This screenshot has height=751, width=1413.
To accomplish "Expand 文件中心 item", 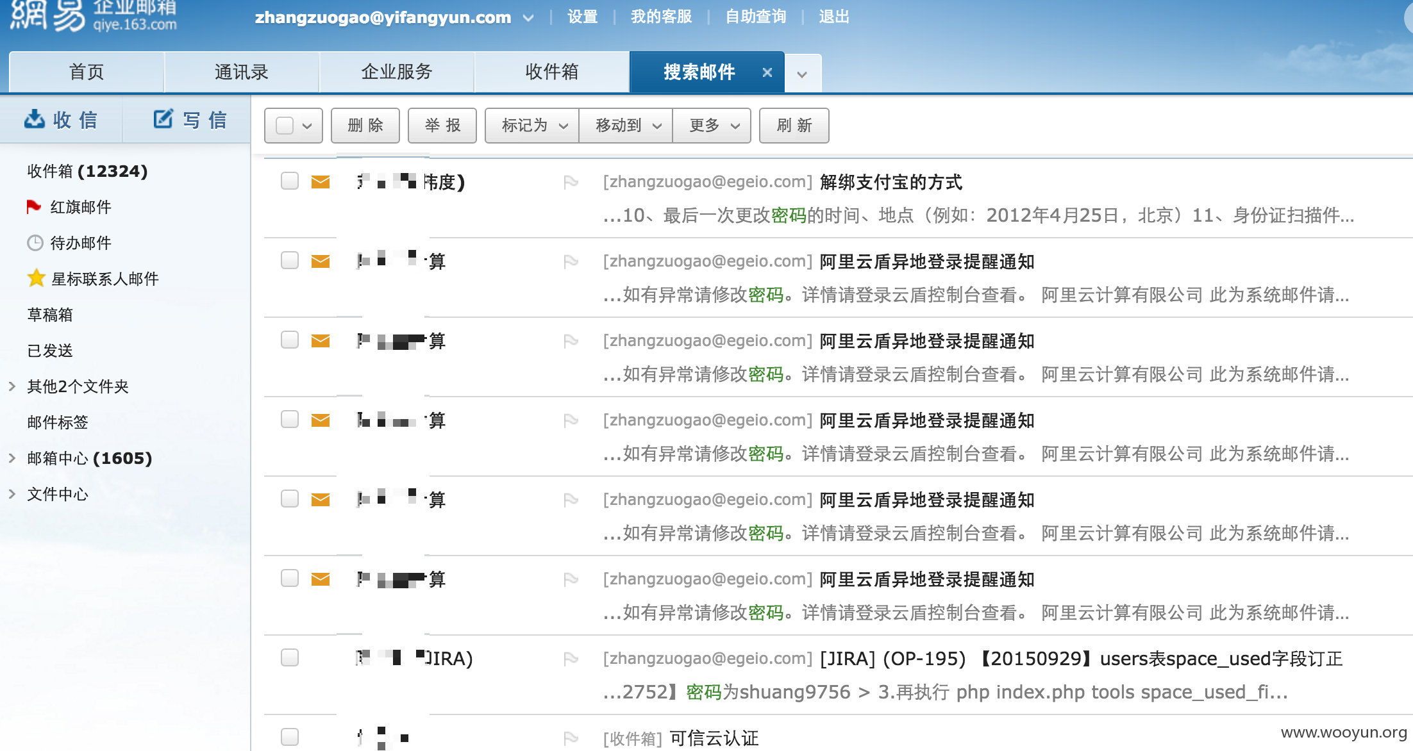I will (x=12, y=493).
